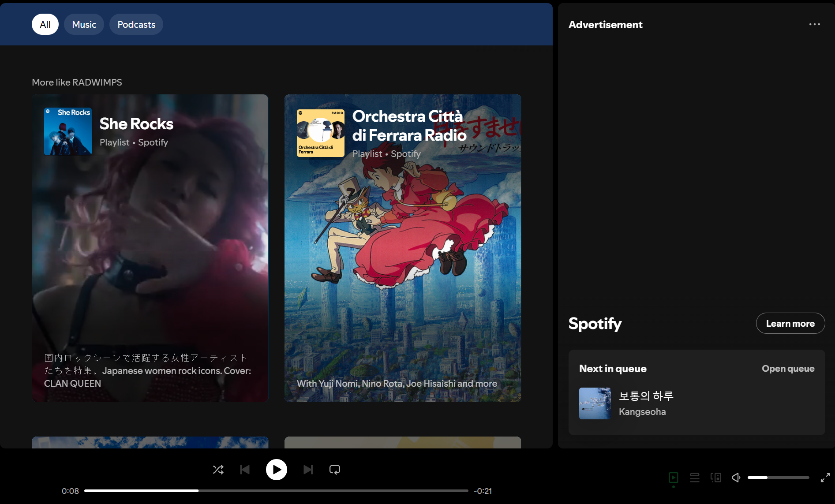Mute the volume speaker icon
835x504 pixels.
(736, 478)
